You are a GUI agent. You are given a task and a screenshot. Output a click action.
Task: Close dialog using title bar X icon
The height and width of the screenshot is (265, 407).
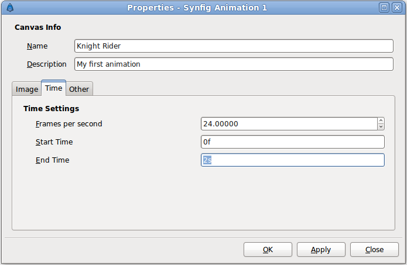[x=397, y=8]
